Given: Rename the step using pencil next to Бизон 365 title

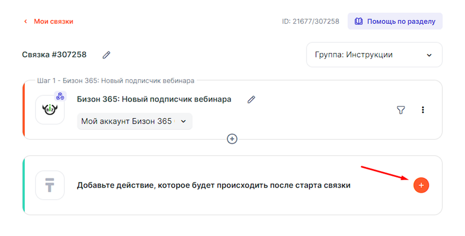Looking at the screenshot, I should click(x=251, y=100).
